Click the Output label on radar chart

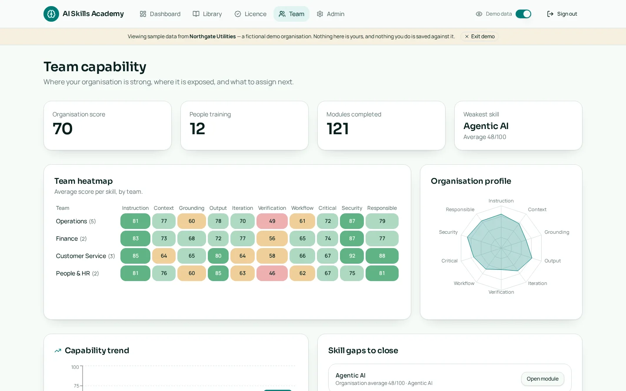[553, 261]
